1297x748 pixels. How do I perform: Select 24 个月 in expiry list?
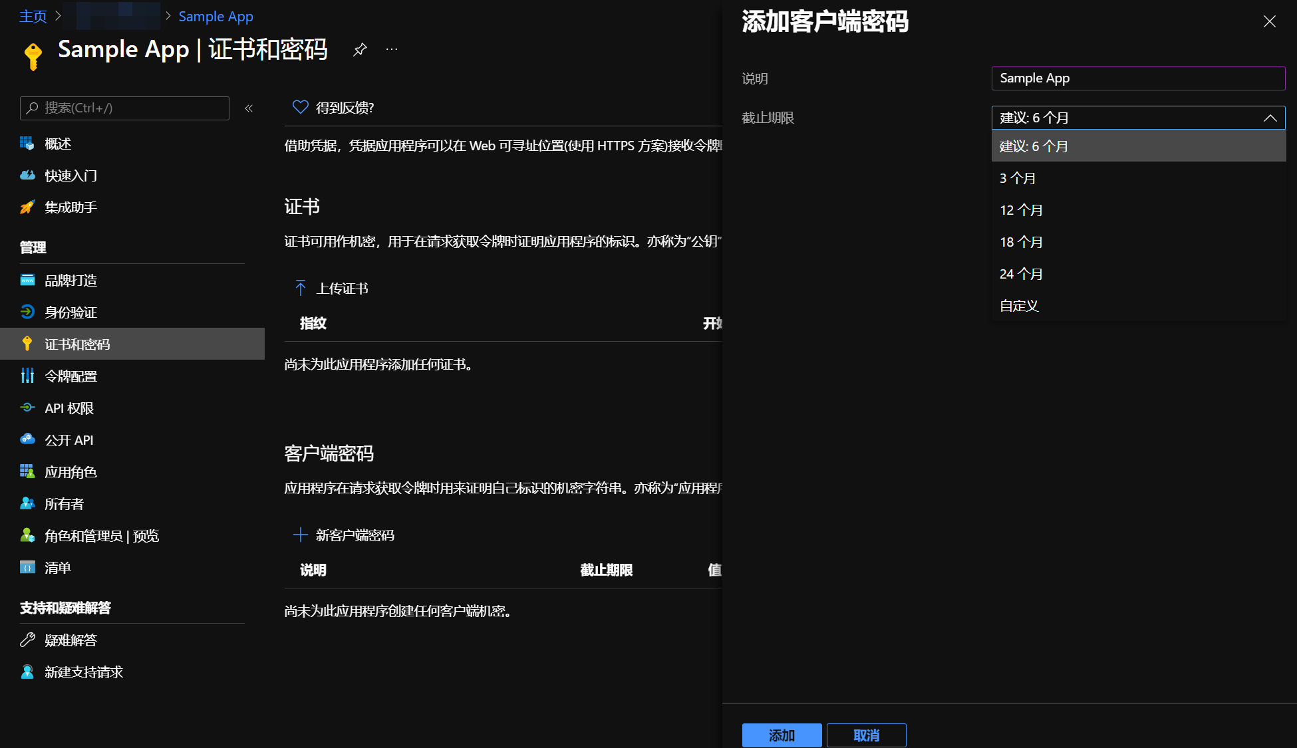pyautogui.click(x=1021, y=274)
